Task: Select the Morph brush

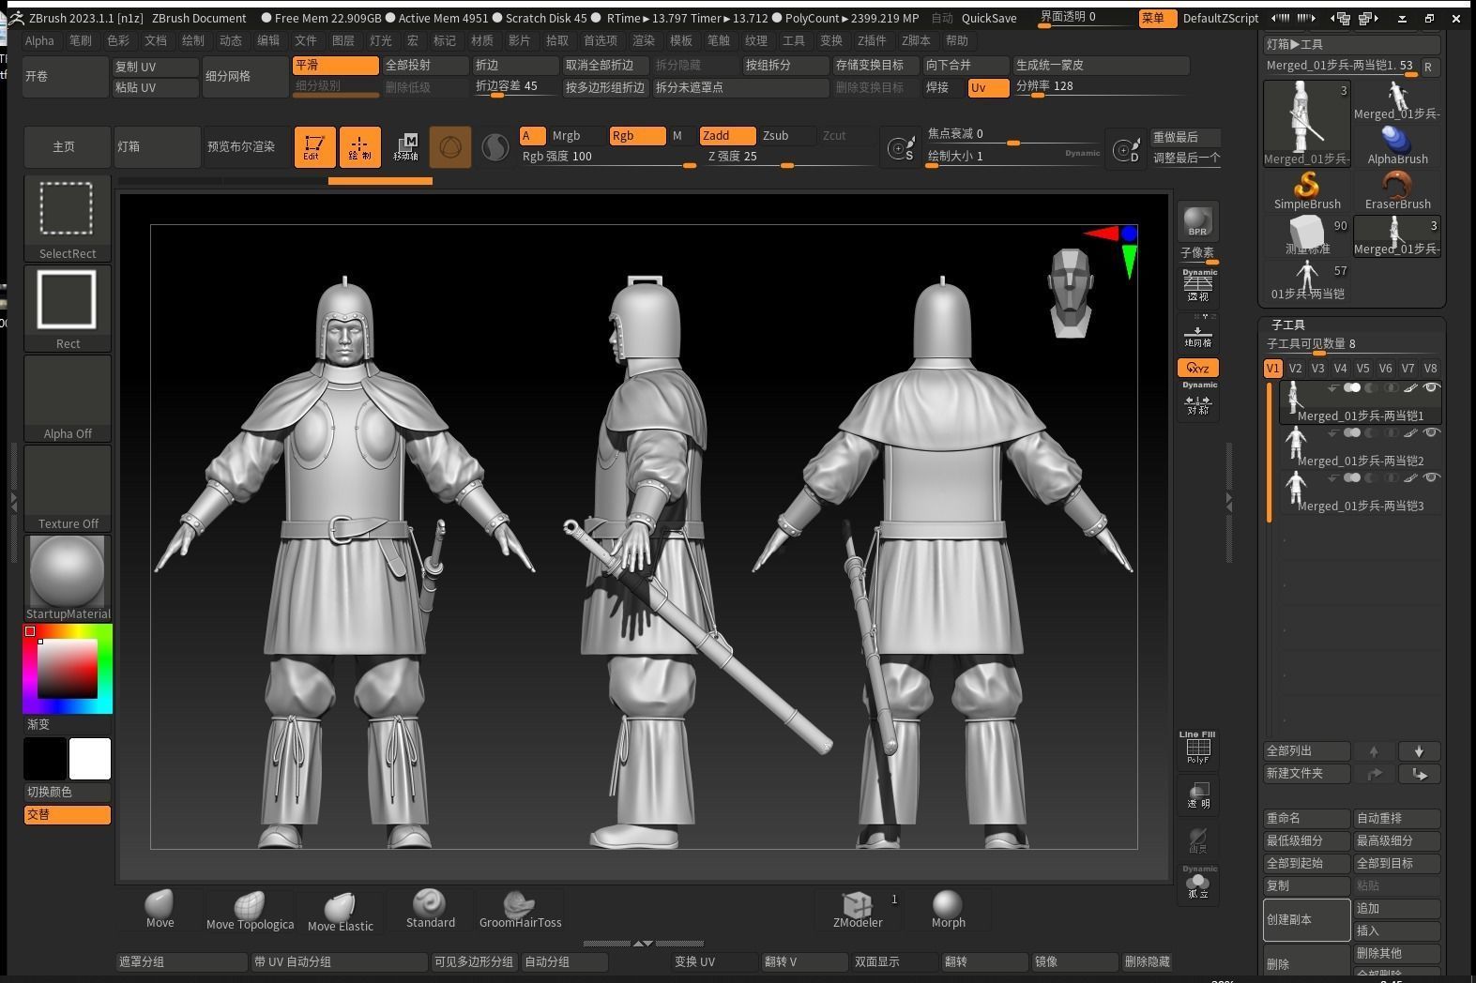Action: click(x=948, y=909)
